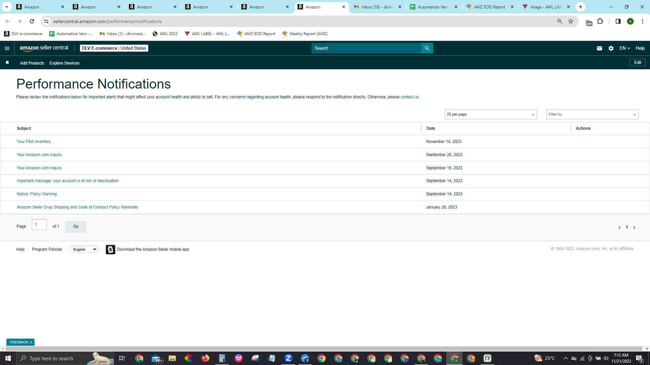
Task: Open a new browser tab
Action: coord(580,7)
